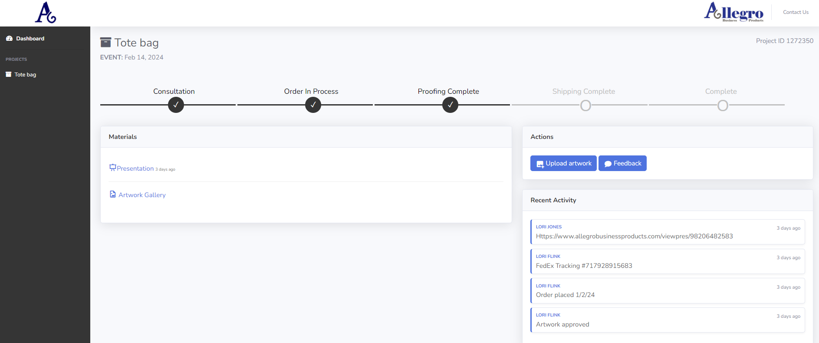Screen dimensions: 819x343
Task: Click the Allegro Business Products logo
Action: (733, 12)
